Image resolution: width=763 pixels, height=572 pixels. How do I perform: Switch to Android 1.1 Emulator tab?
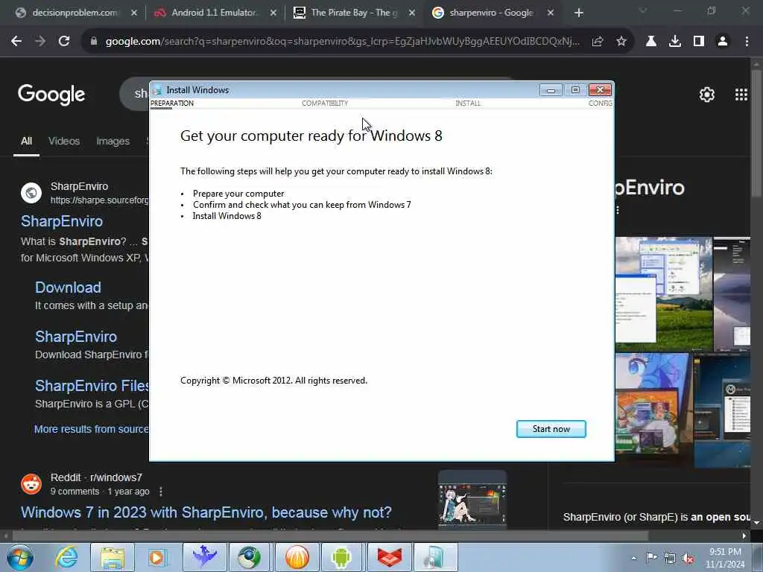pos(214,13)
